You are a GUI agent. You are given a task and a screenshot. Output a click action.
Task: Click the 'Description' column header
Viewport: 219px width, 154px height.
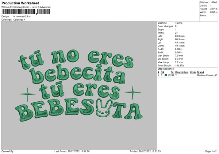[182, 72]
